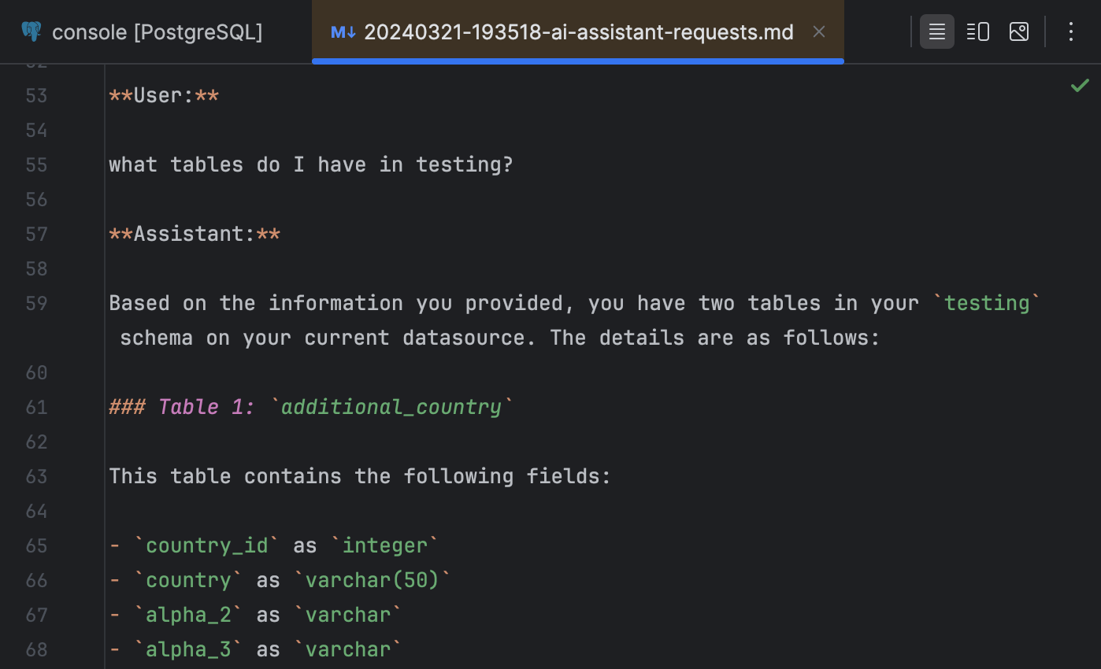Switch to editor-only markdown view
Image resolution: width=1101 pixels, height=669 pixels.
(936, 31)
